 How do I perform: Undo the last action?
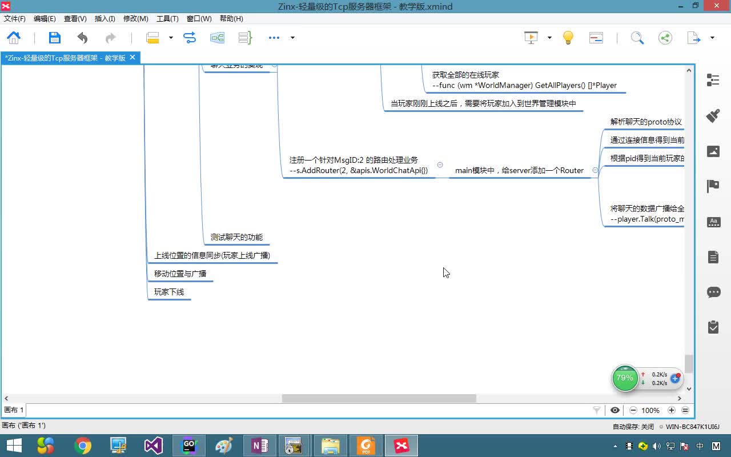click(82, 38)
